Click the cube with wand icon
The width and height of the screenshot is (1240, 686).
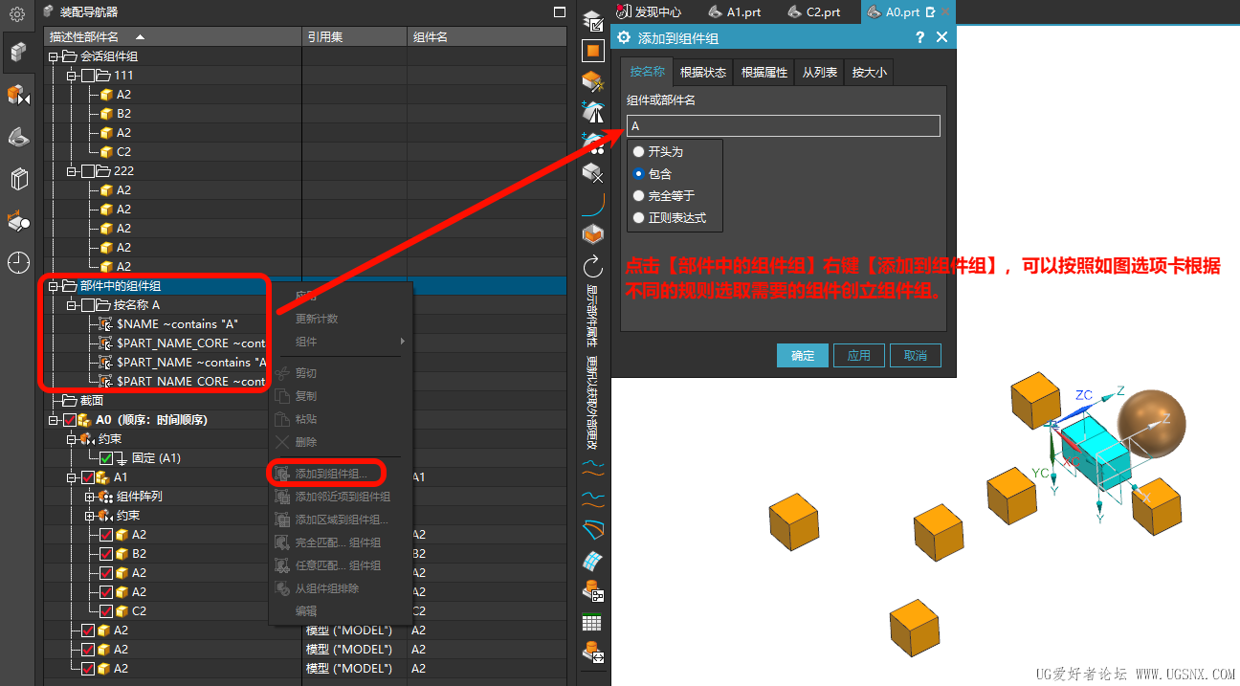tap(593, 81)
